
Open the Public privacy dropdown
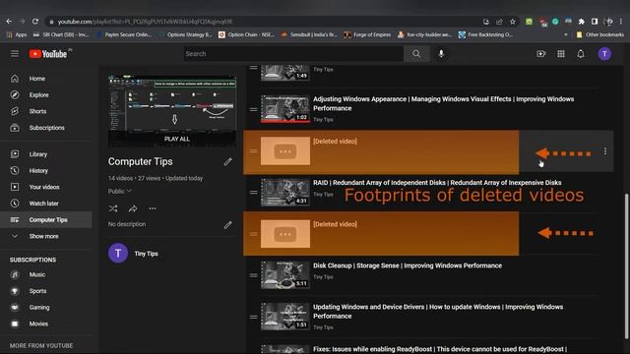[120, 192]
